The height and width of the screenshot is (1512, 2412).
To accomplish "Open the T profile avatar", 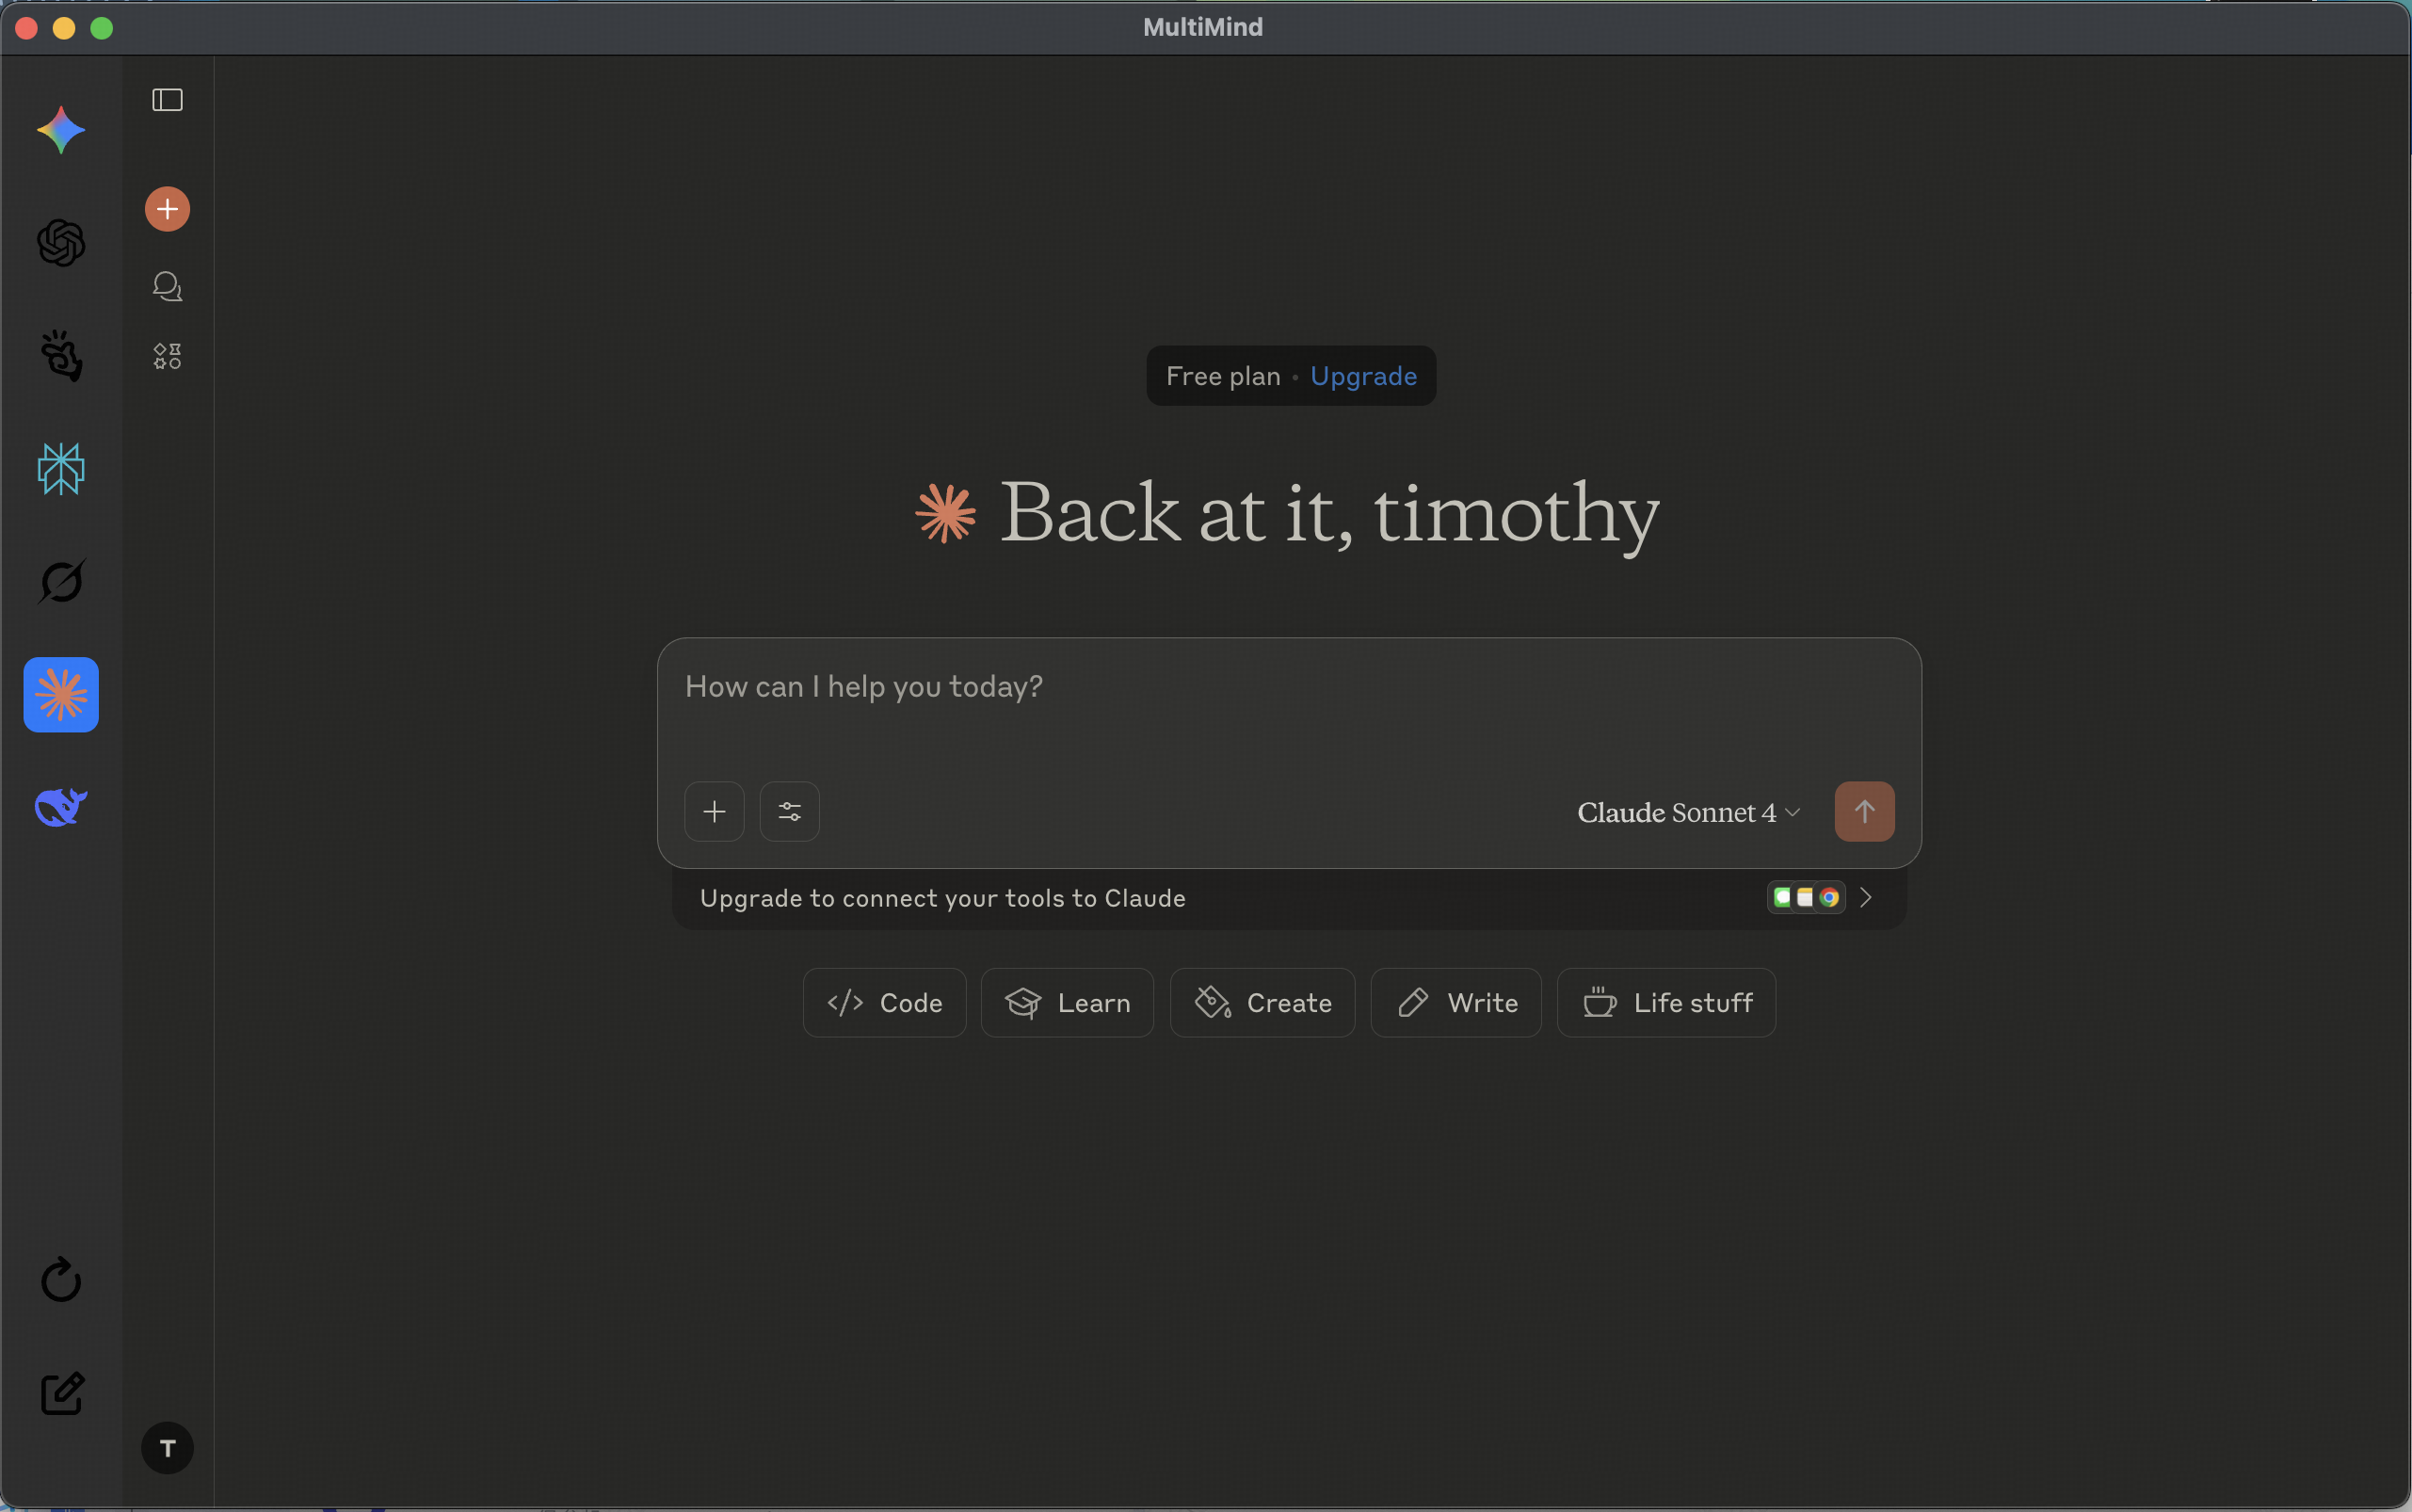I will 167,1447.
